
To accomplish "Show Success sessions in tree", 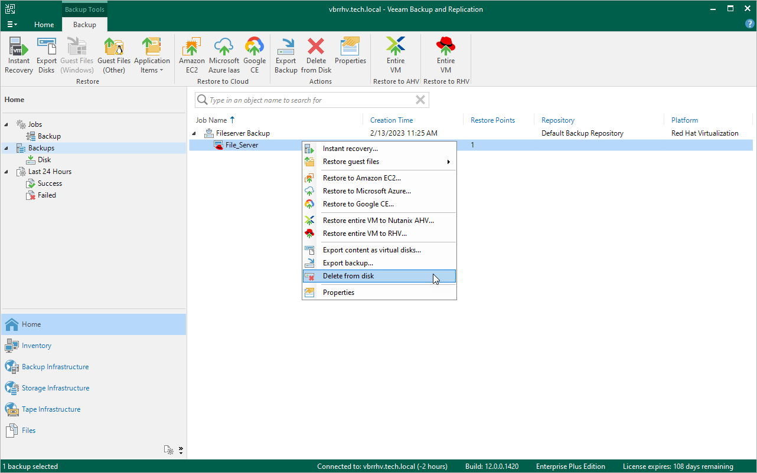I will click(x=50, y=183).
